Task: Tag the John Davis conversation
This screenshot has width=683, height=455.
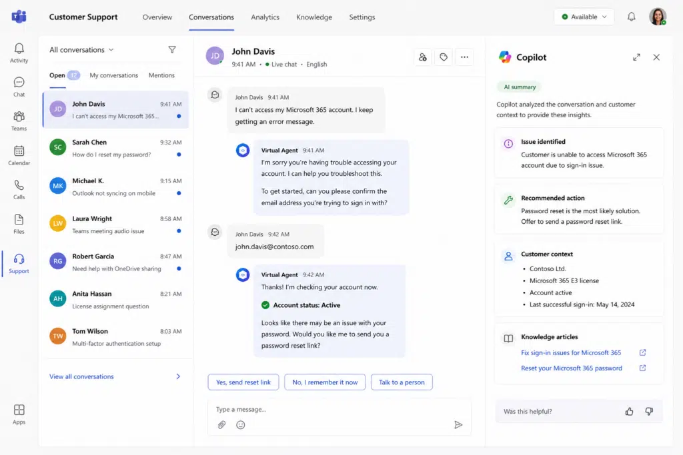Action: pyautogui.click(x=444, y=57)
